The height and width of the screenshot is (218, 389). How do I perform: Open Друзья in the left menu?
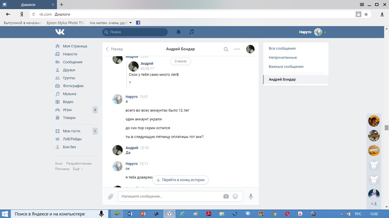pyautogui.click(x=69, y=70)
